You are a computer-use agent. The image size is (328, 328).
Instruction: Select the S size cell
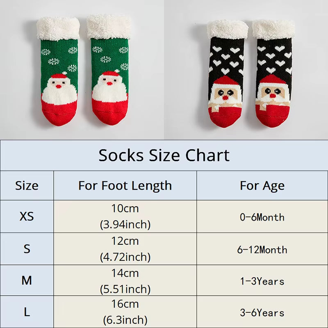click(x=27, y=248)
